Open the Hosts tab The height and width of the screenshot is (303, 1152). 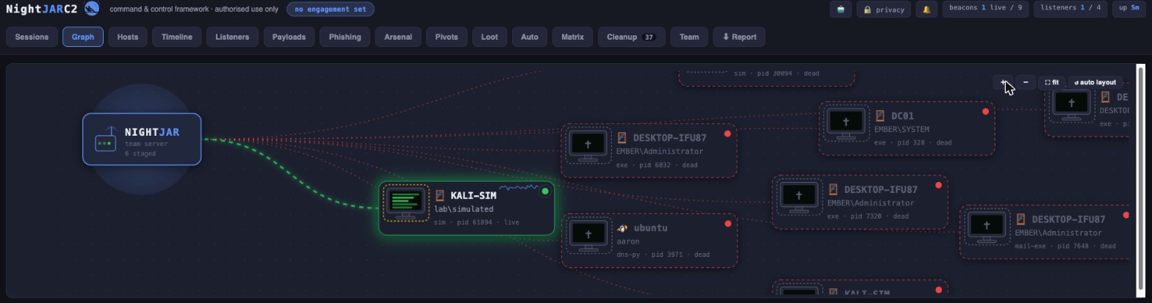(x=128, y=37)
